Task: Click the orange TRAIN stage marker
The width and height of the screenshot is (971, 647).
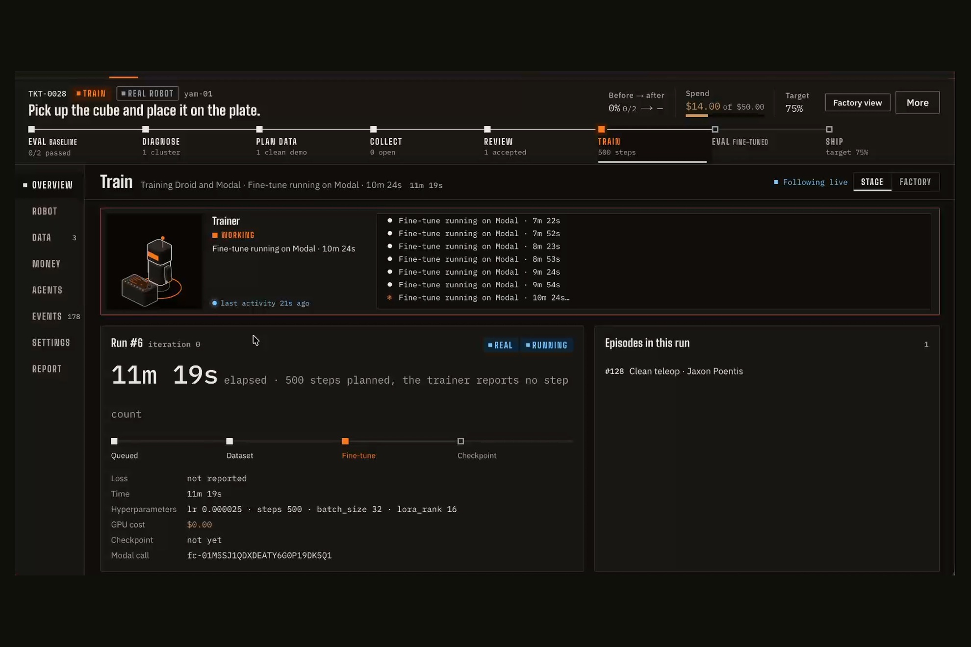Action: click(601, 129)
